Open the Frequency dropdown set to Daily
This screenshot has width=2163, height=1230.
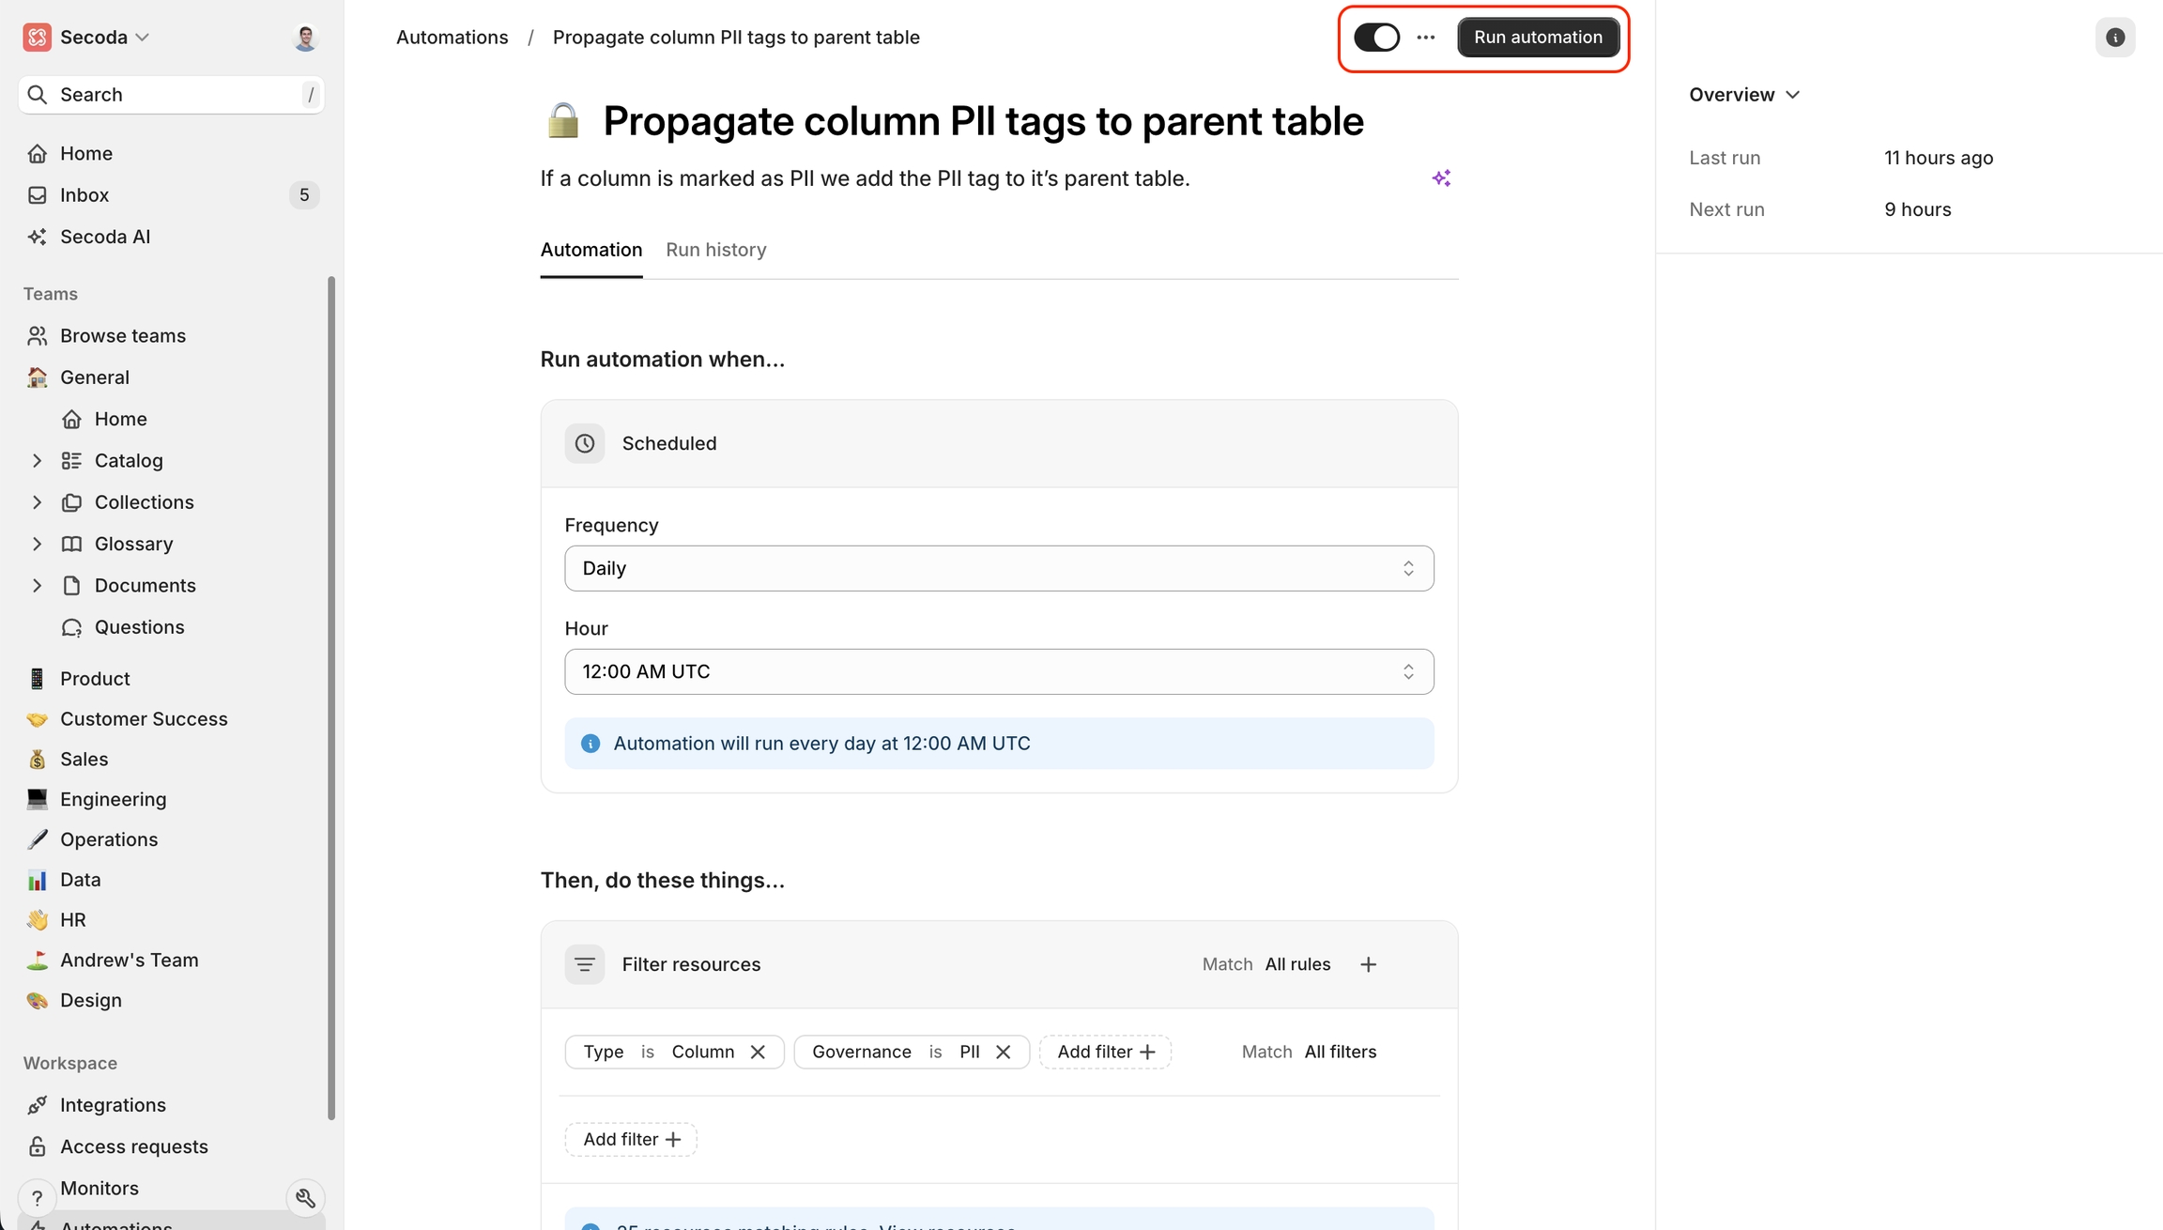pos(998,568)
